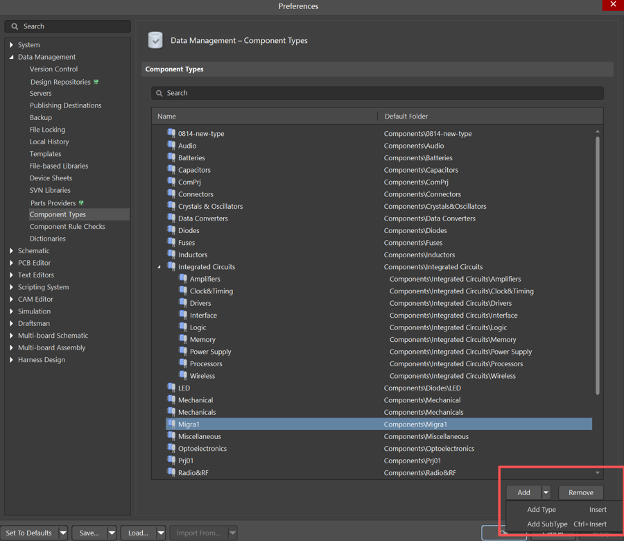This screenshot has width=624, height=541.
Task: Open the File-based Libraries page
Action: pyautogui.click(x=59, y=166)
